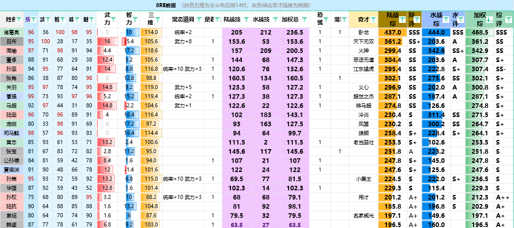Select 陆逊's water battle score 311.4
The image size is (514, 228).
(436, 115)
